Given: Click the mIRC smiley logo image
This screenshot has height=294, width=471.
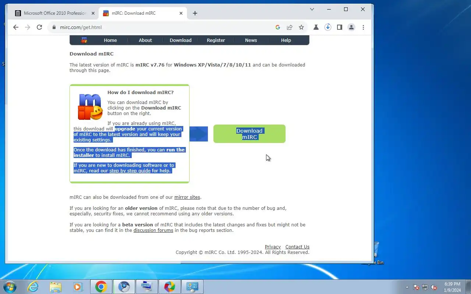Looking at the screenshot, I should (90, 107).
